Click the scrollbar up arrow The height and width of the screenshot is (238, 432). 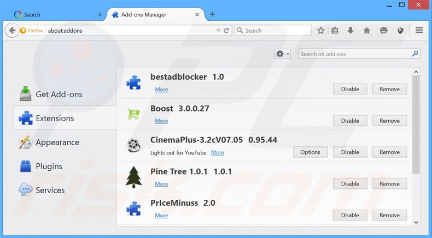[416, 72]
